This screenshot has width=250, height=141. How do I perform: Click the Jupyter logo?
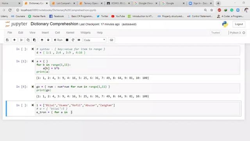[16, 24]
